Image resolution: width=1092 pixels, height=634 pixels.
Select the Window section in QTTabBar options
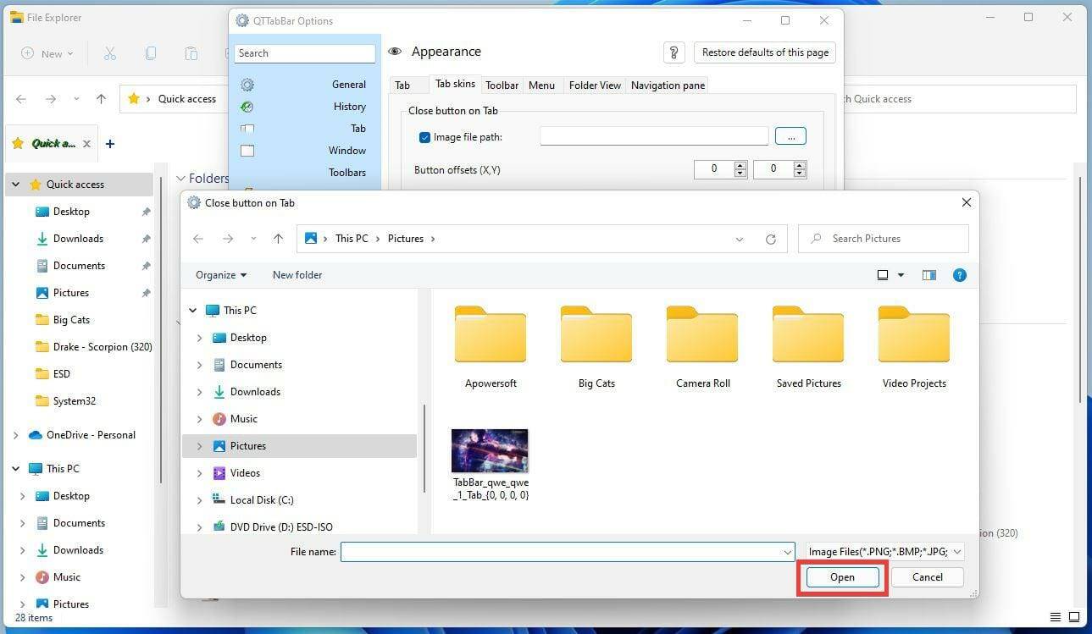[x=346, y=150]
